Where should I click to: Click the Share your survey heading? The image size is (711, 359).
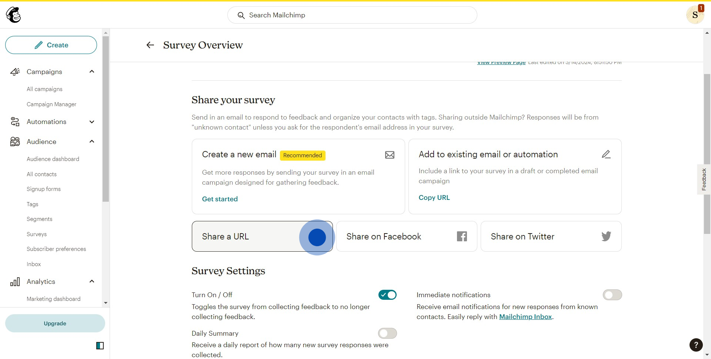(233, 100)
